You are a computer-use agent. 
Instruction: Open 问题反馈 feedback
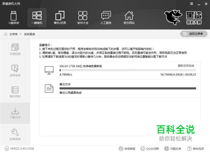[x=173, y=149]
